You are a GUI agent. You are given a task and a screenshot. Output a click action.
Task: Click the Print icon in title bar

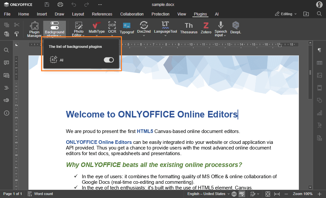click(60, 5)
